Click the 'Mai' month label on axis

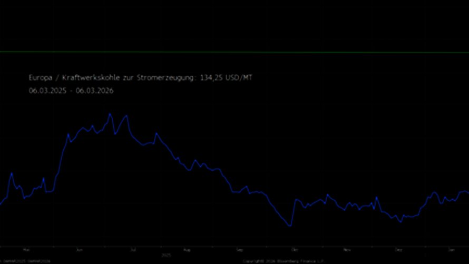26,249
